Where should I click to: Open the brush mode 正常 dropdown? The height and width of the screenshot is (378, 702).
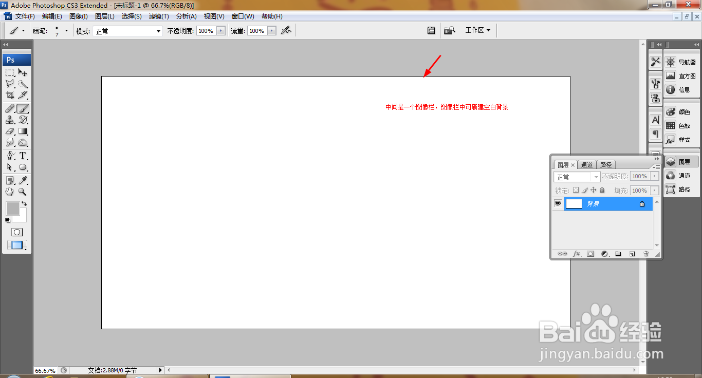pyautogui.click(x=128, y=31)
